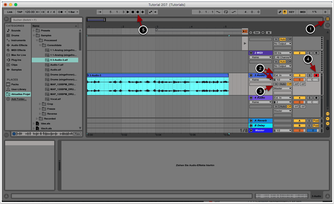This screenshot has height=204, width=334.
Task: Open the 1 Bar quantization dropdown
Action: (74, 12)
